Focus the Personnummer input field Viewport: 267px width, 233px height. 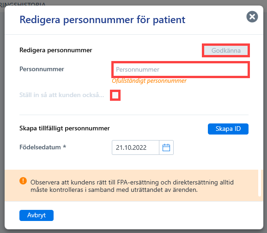click(x=181, y=69)
